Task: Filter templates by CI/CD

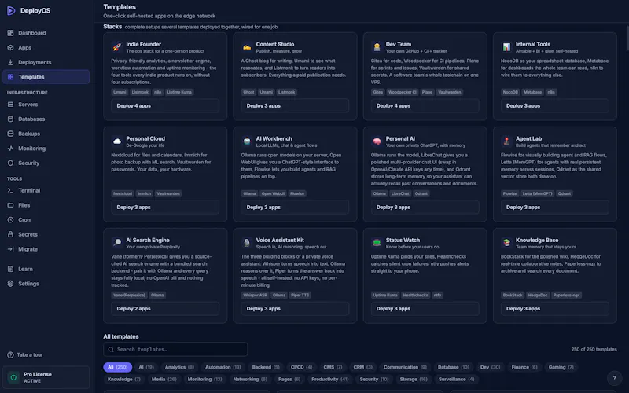Action: coord(301,367)
